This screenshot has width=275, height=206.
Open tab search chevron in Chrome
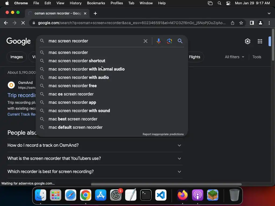click(269, 13)
